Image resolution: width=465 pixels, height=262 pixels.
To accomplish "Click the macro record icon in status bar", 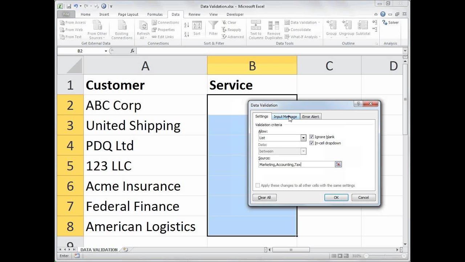I will pyautogui.click(x=77, y=256).
